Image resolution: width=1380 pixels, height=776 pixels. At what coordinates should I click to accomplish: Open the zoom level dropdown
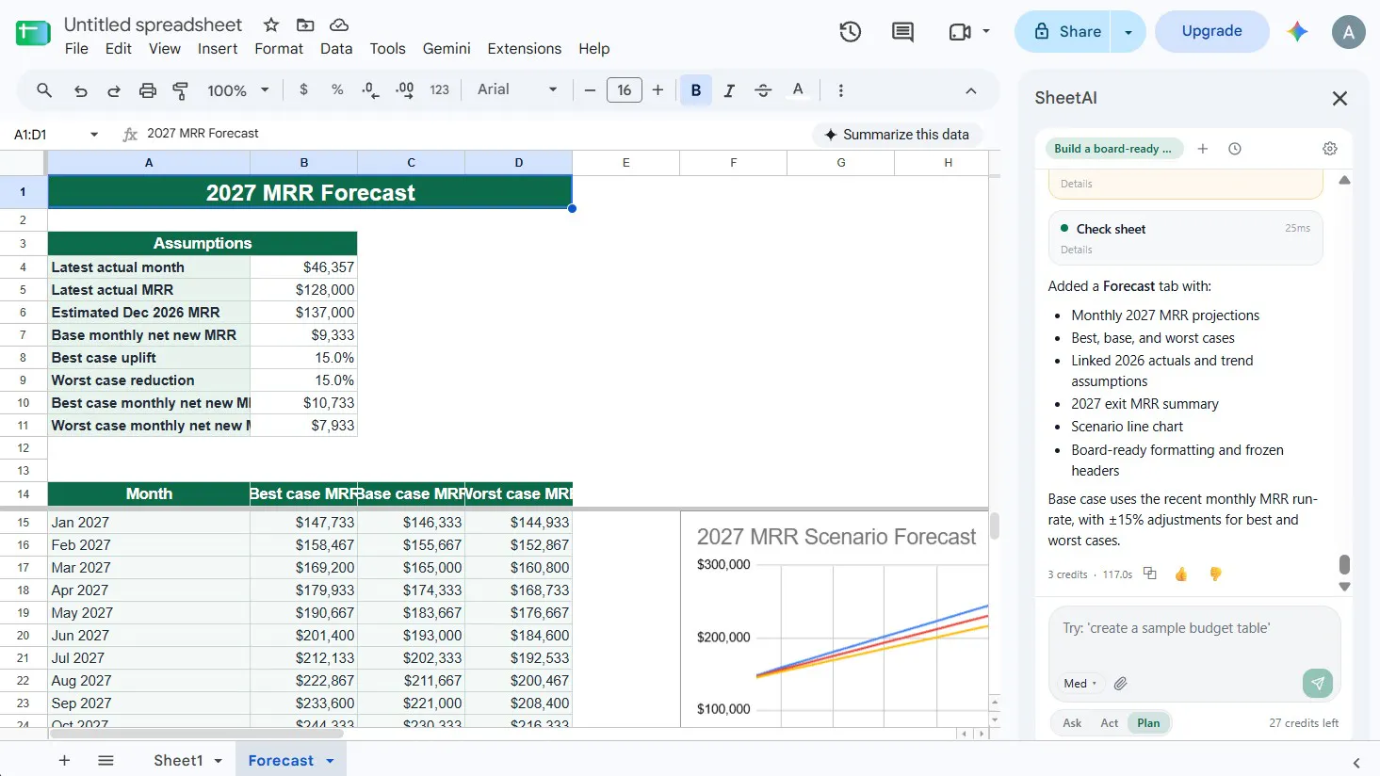(238, 90)
